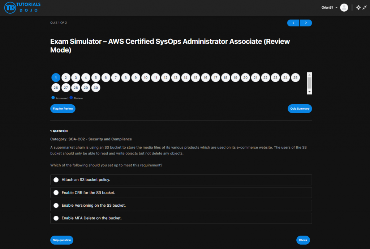Choose 'Enable Versioning on the S3 bucket'
This screenshot has width=370, height=249.
click(x=56, y=205)
